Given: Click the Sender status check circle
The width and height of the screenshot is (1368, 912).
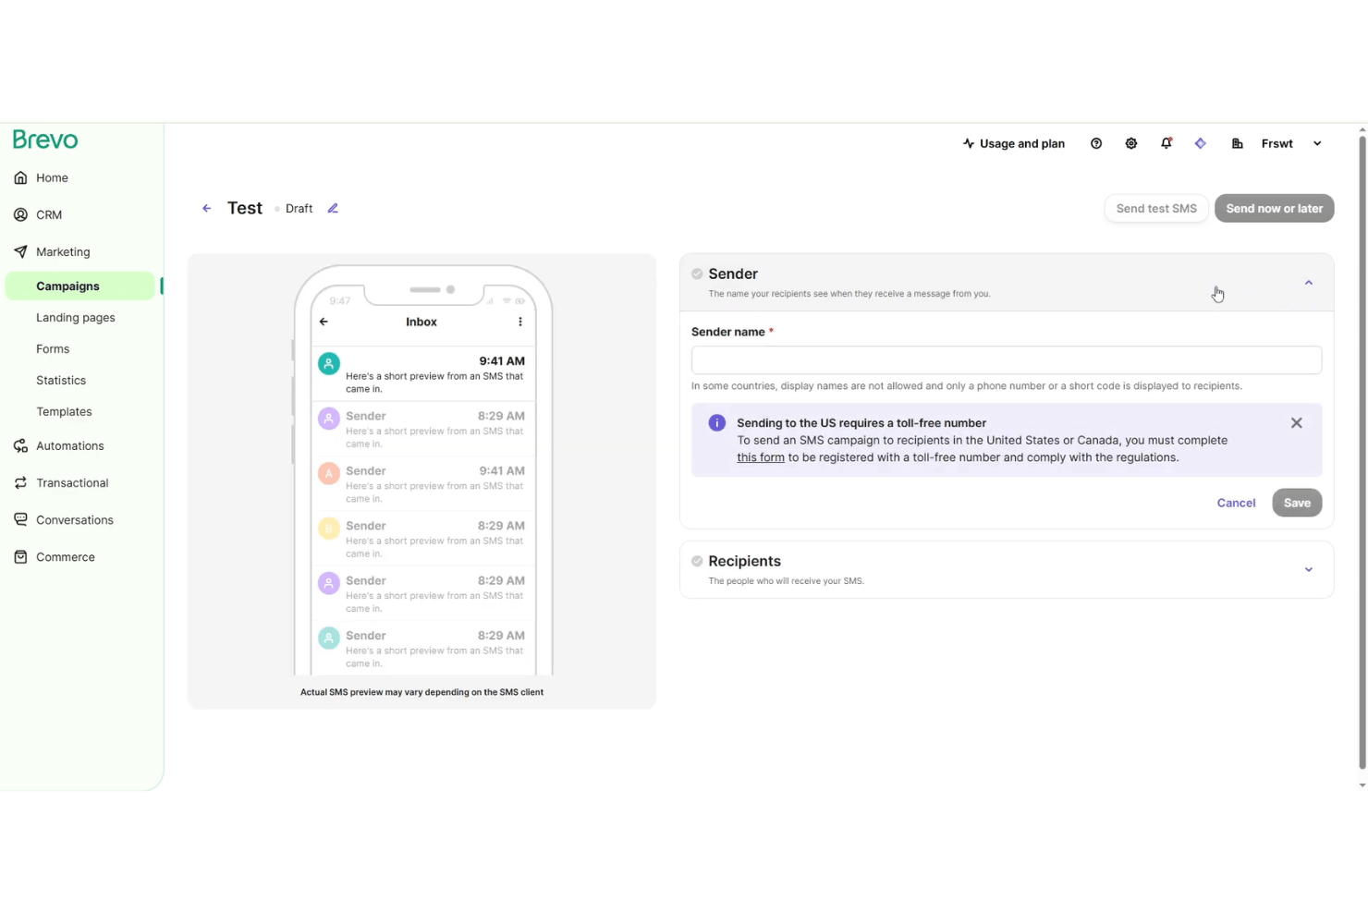Looking at the screenshot, I should [697, 274].
